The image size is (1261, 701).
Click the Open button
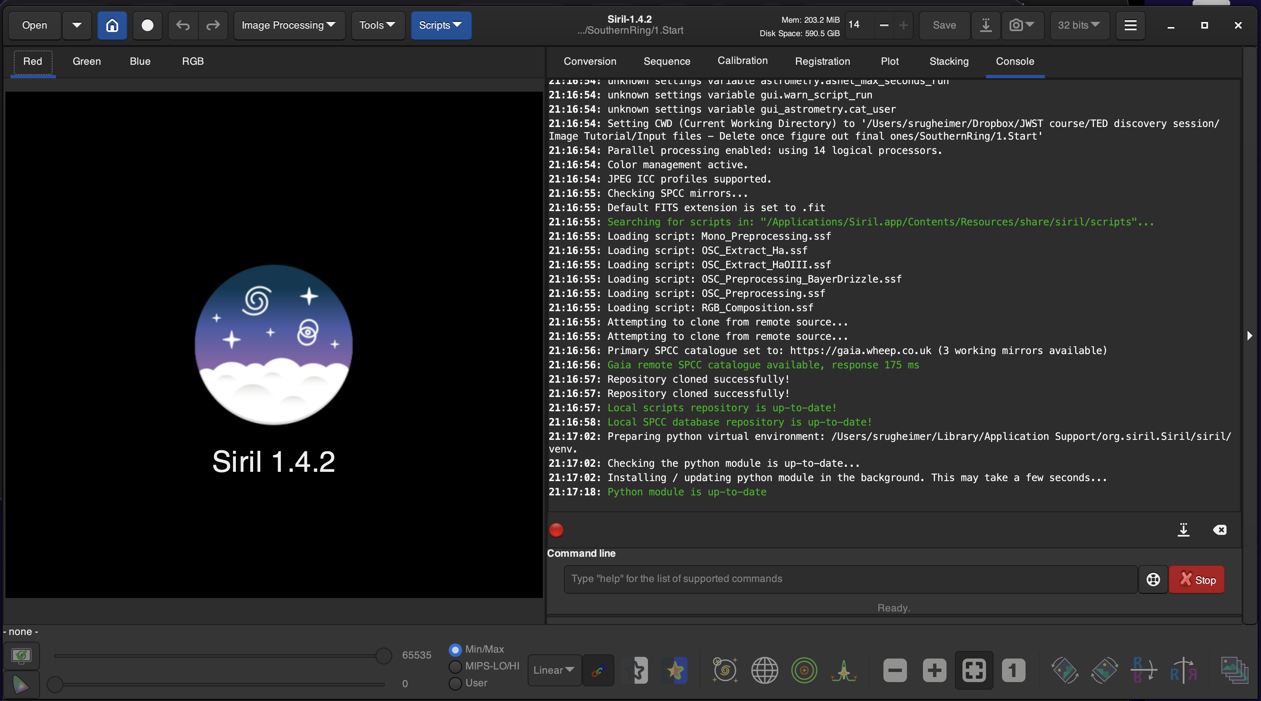click(34, 25)
